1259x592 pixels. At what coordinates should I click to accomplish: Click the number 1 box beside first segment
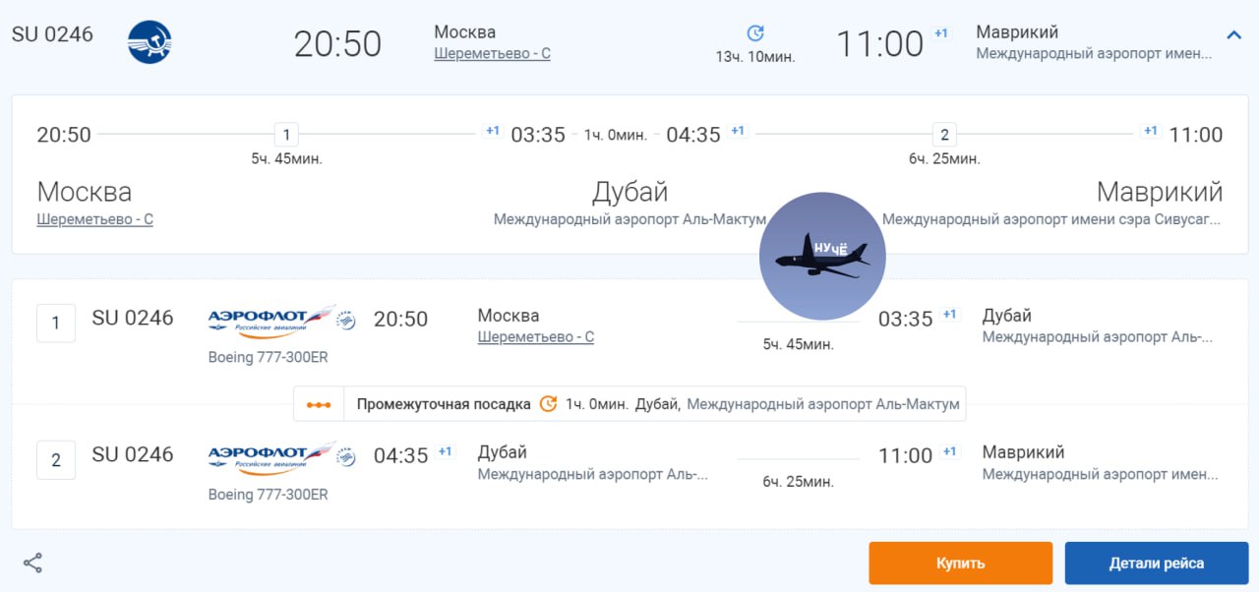point(56,323)
